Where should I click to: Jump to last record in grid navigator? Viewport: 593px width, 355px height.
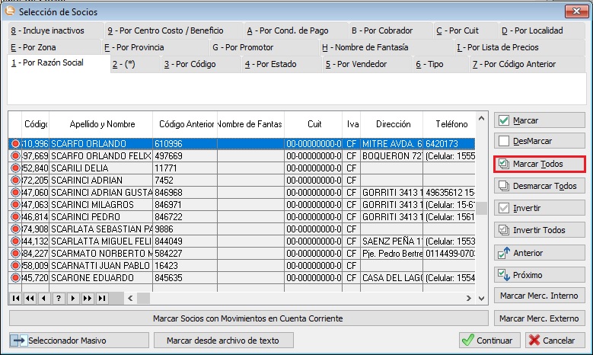click(x=101, y=298)
